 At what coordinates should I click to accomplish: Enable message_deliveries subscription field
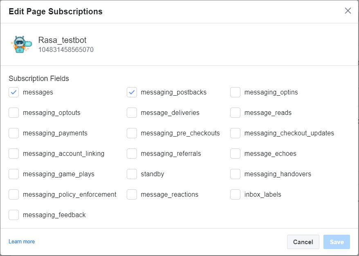(132, 113)
